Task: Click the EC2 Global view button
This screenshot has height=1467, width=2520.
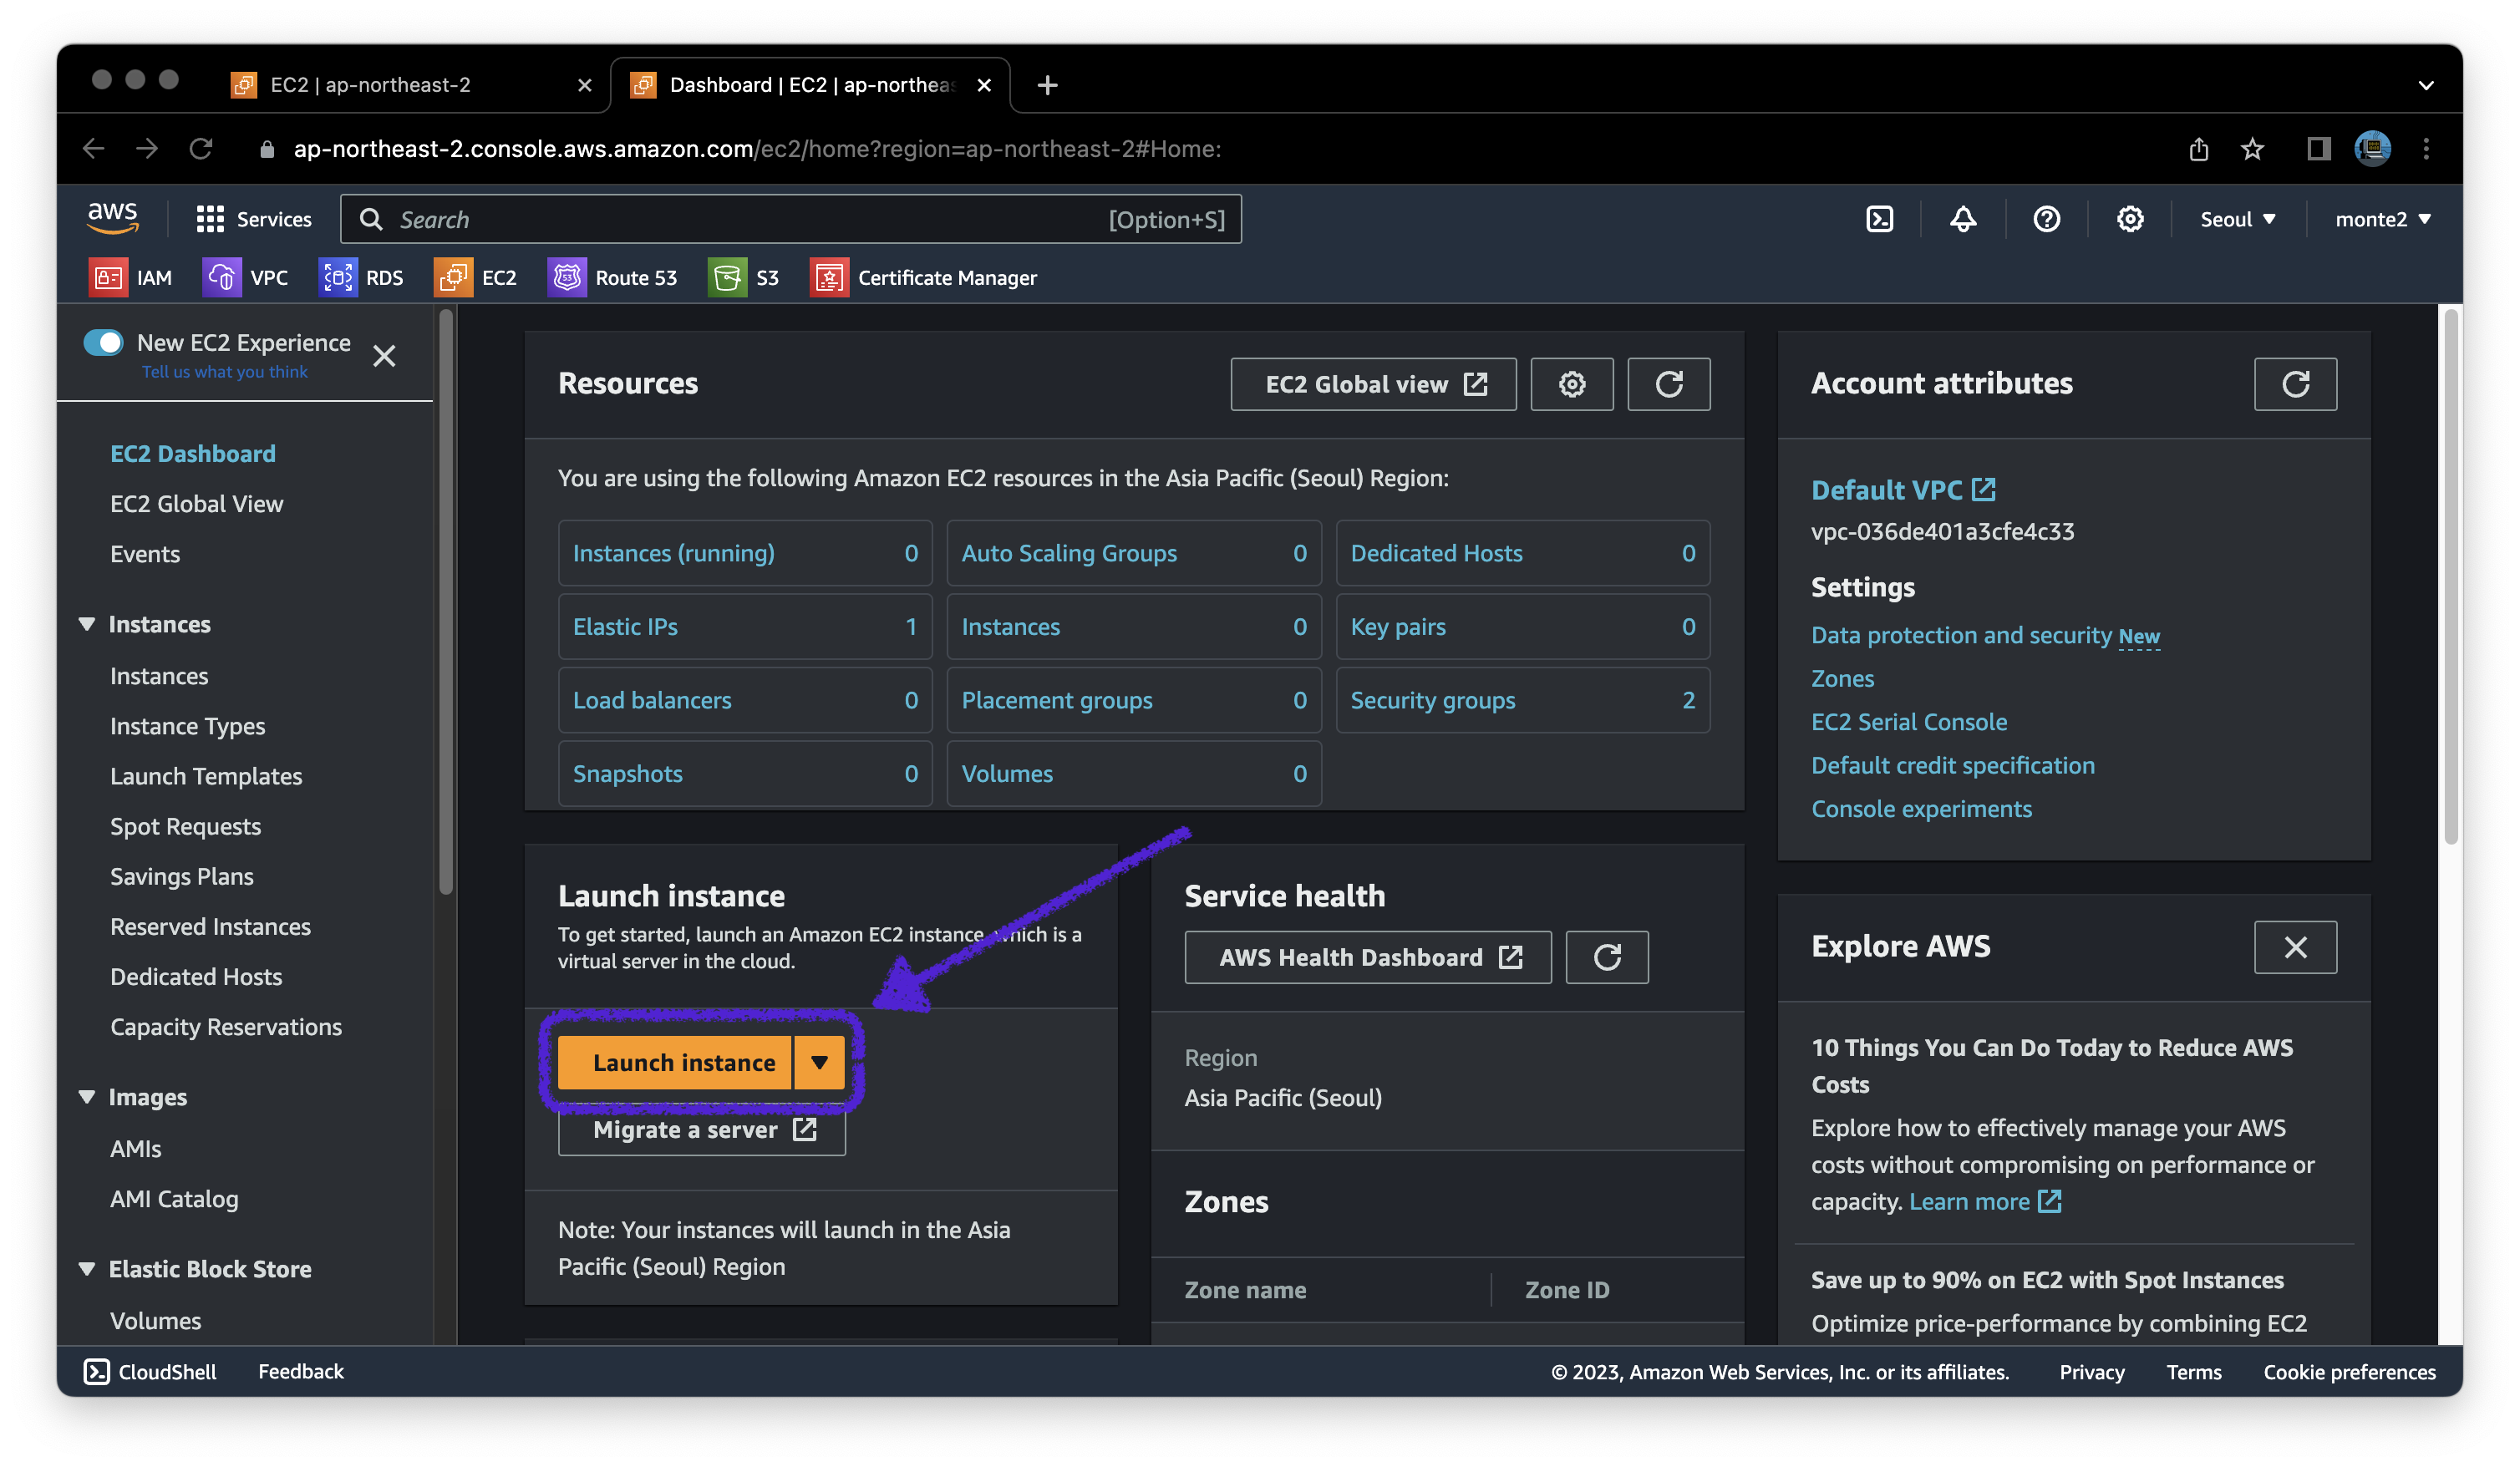Action: point(1373,384)
